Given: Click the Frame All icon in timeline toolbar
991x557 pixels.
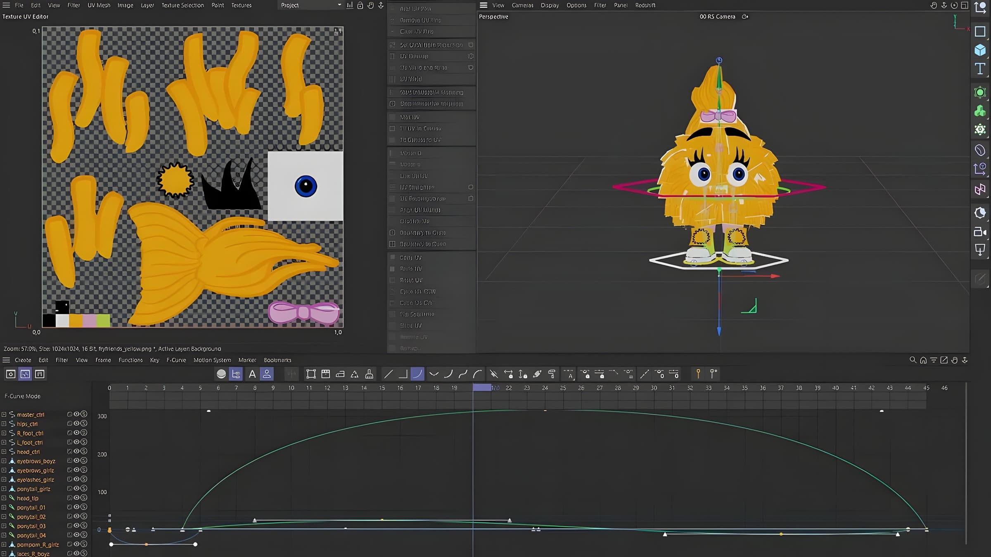Looking at the screenshot, I should pyautogui.click(x=311, y=374).
